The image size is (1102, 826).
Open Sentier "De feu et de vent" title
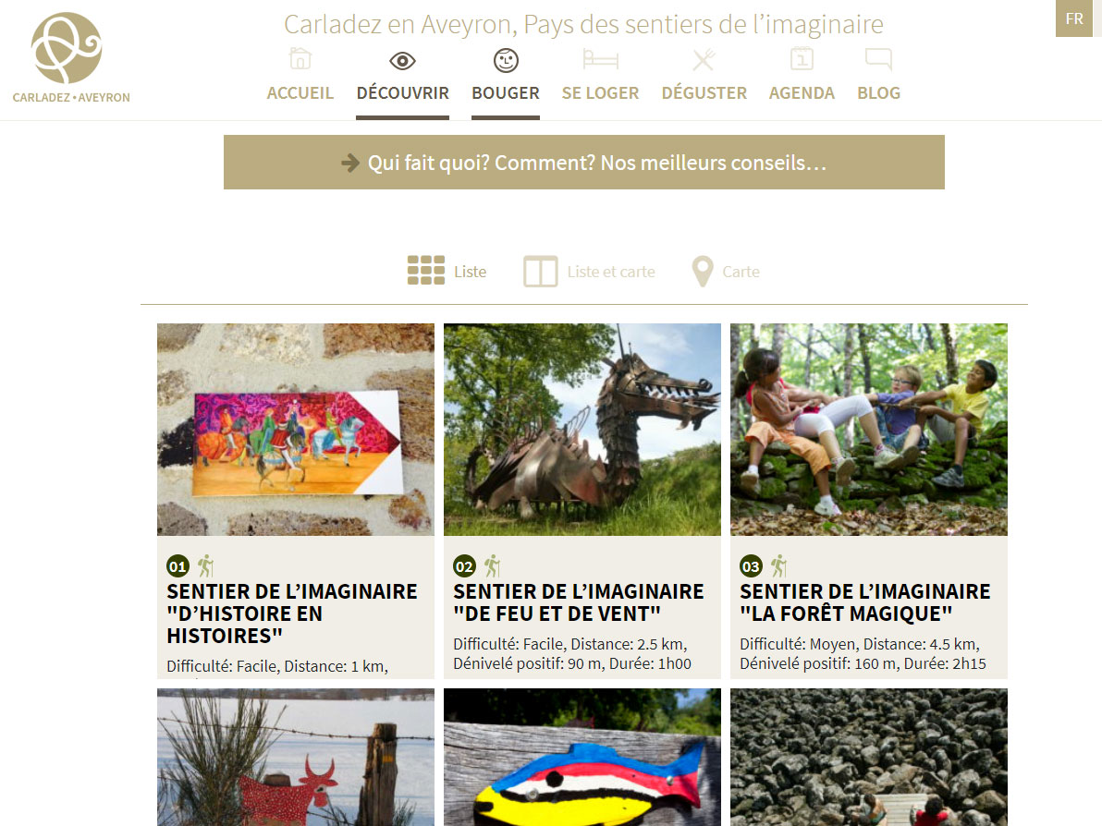point(579,602)
